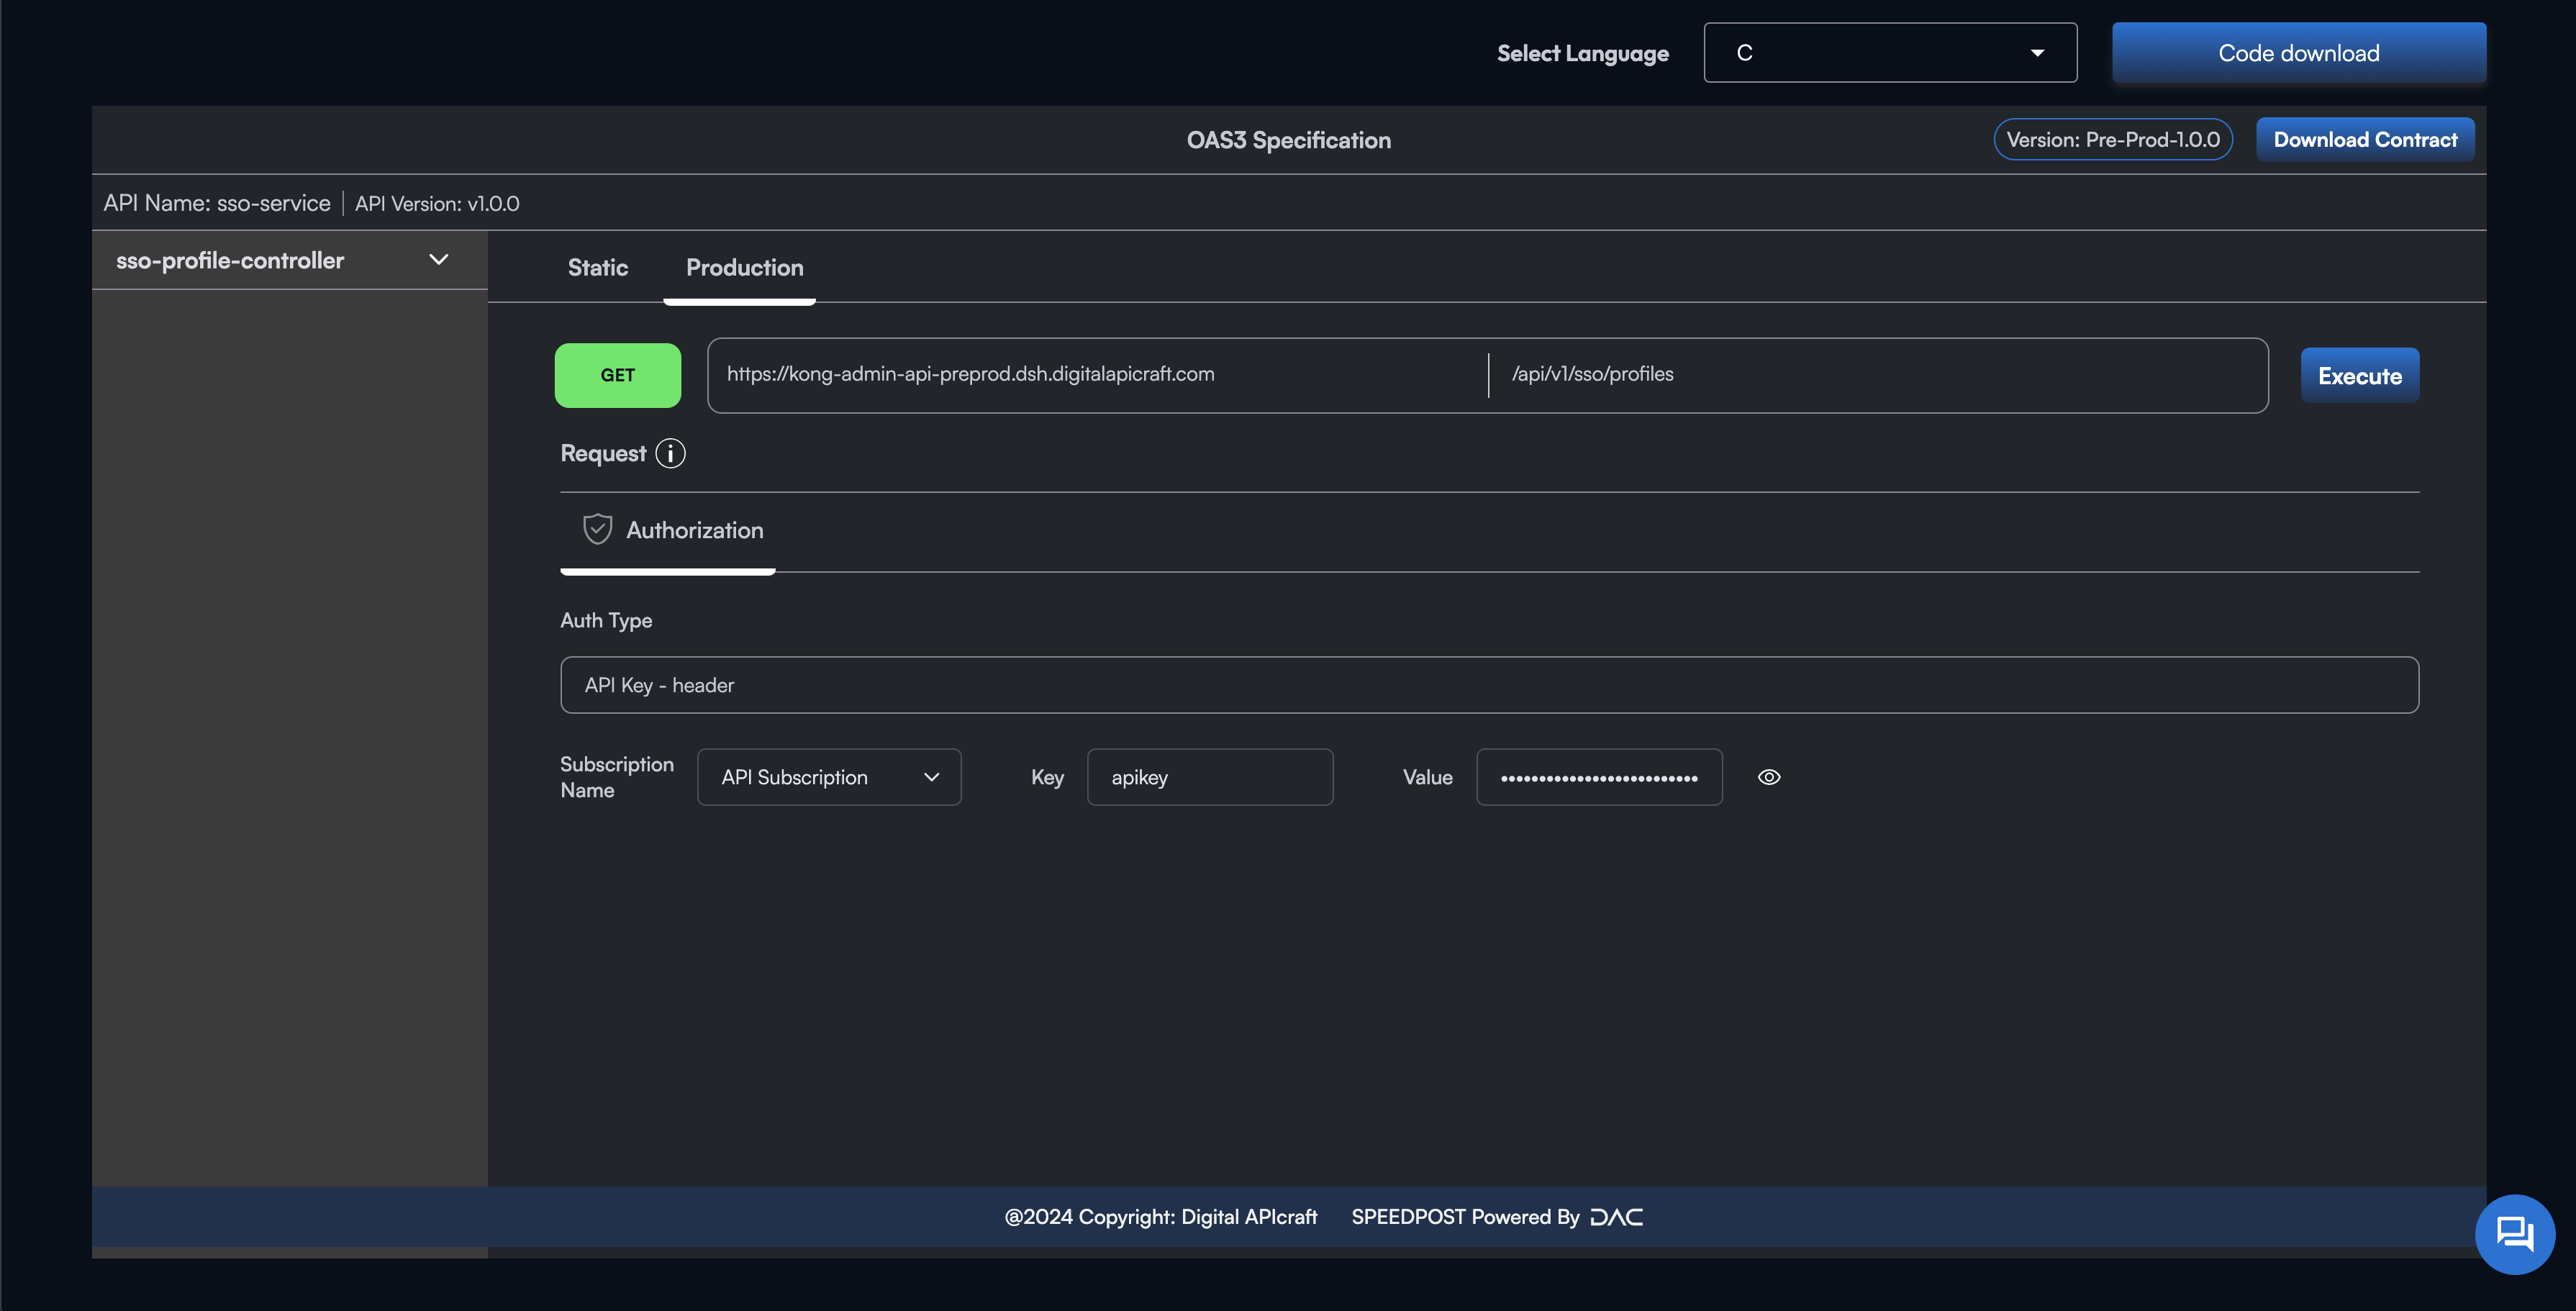This screenshot has height=1311, width=2576.
Task: Click the green GET method button
Action: [618, 376]
